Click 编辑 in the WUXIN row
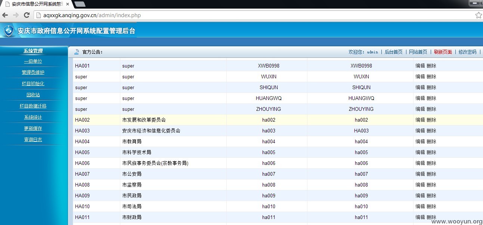The image size is (483, 225). (420, 76)
